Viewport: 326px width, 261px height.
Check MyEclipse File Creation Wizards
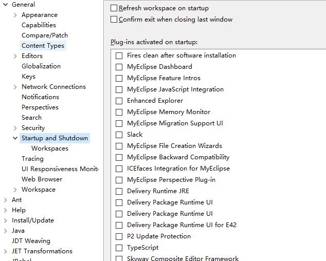click(x=119, y=146)
